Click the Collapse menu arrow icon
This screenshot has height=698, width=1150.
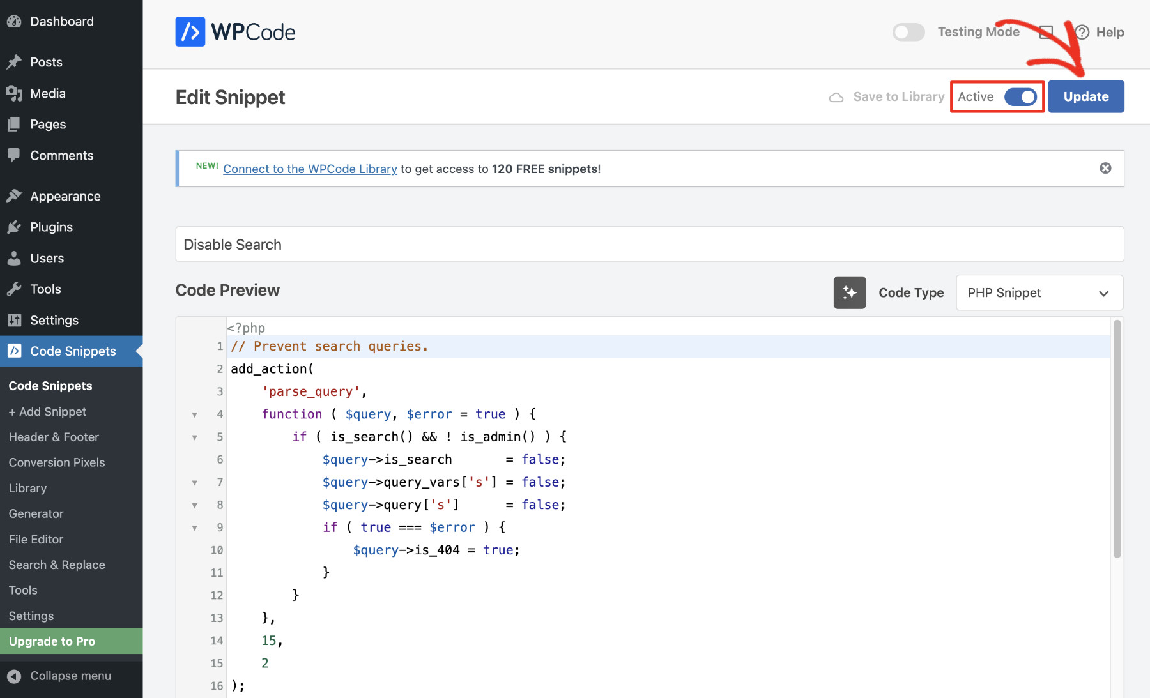coord(14,676)
